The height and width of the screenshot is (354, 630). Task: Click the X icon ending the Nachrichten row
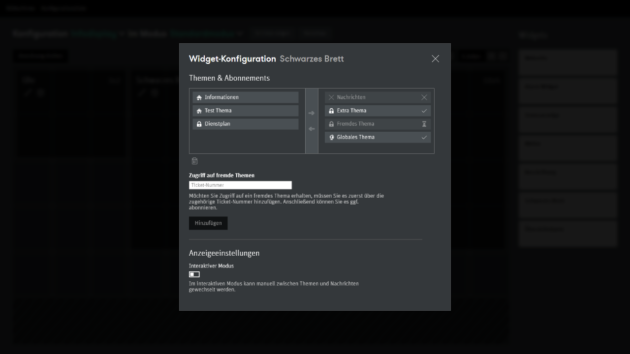click(424, 97)
